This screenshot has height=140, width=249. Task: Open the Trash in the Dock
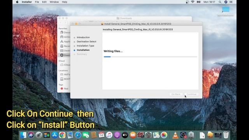(x=226, y=135)
